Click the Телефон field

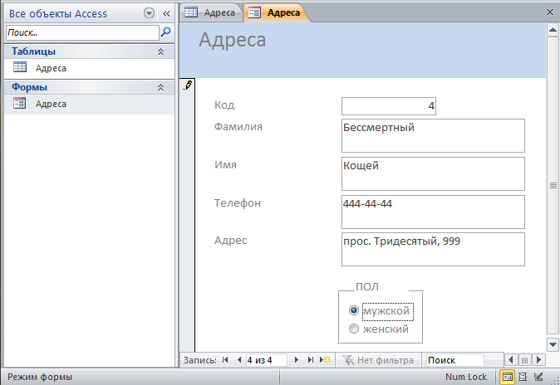click(433, 212)
